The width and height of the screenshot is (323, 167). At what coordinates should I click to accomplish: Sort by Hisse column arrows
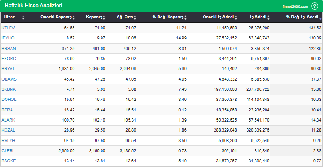tap(23, 18)
